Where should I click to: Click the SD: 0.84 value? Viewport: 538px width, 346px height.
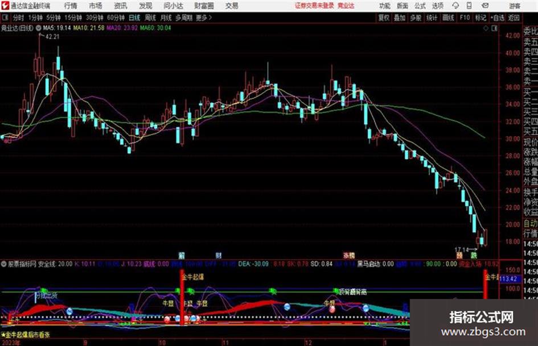(x=322, y=264)
